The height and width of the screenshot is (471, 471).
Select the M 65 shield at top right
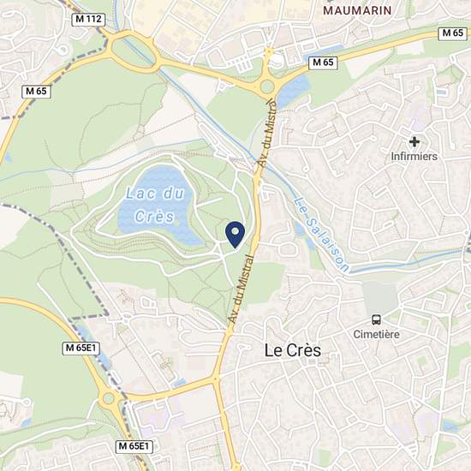453,33
